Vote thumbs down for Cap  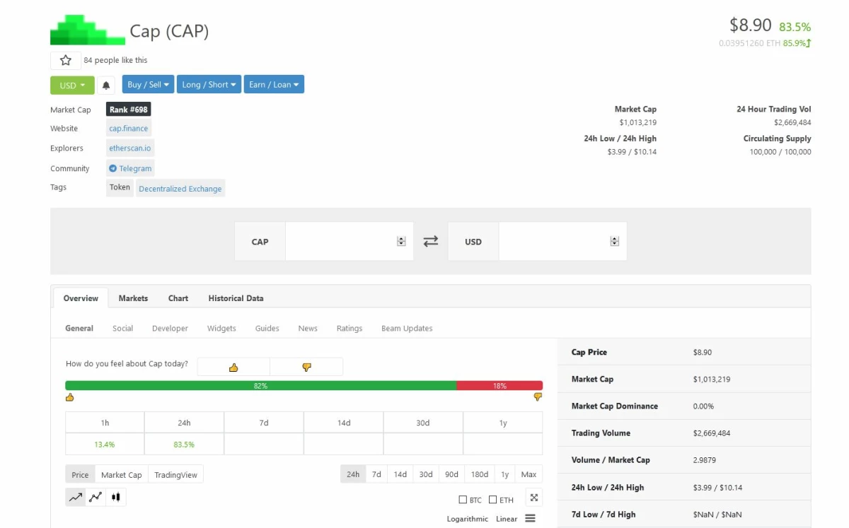306,367
